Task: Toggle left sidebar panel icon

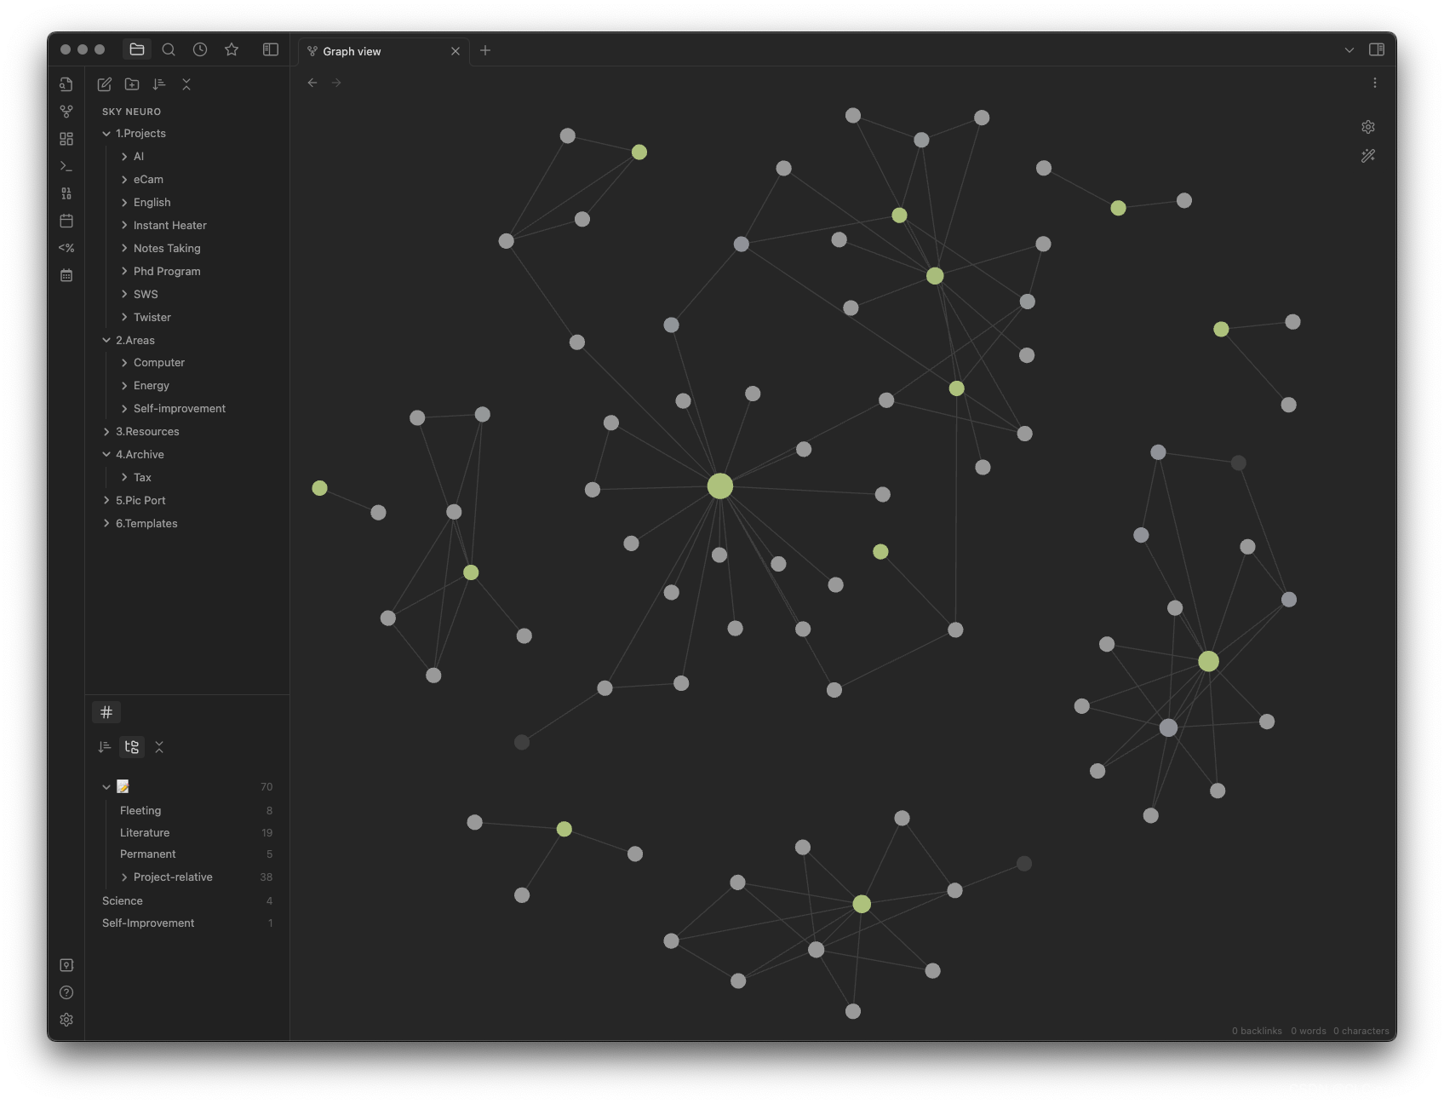Action: 271,49
